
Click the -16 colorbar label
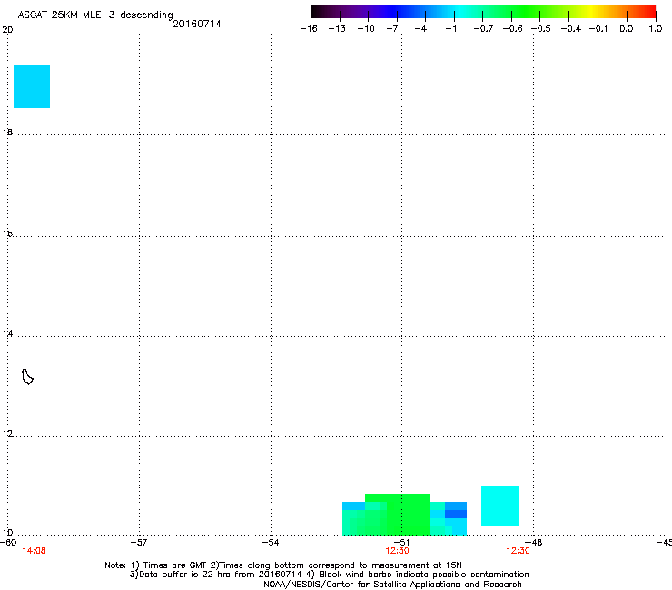(x=309, y=29)
